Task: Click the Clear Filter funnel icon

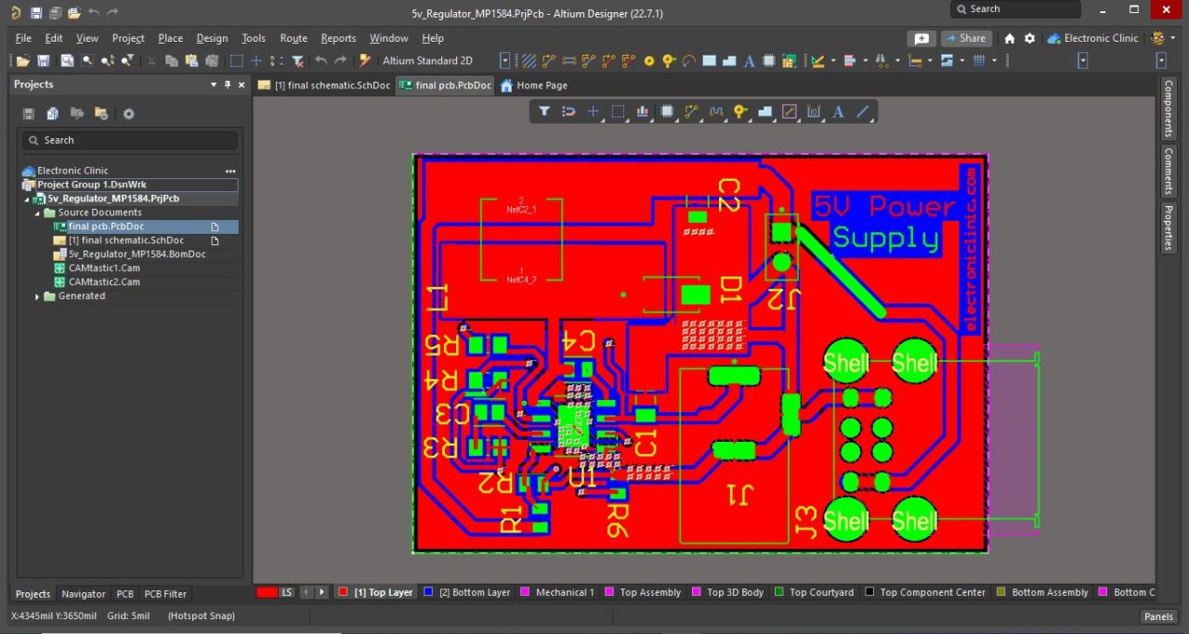Action: (x=297, y=60)
